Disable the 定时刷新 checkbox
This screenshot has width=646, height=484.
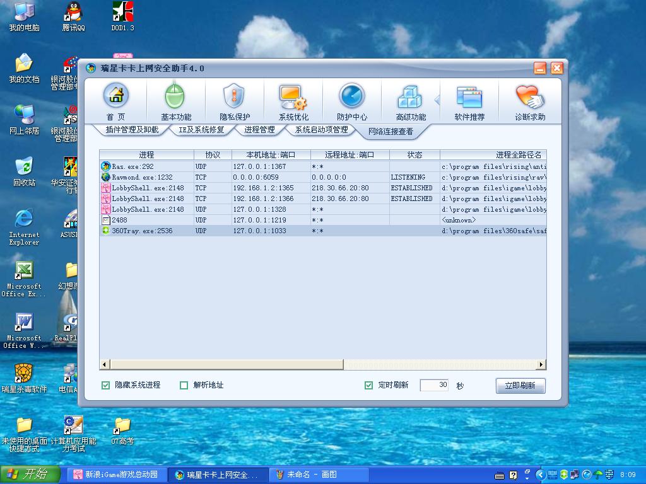(369, 385)
